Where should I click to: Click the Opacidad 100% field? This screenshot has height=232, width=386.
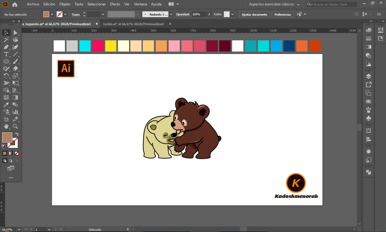(x=199, y=14)
